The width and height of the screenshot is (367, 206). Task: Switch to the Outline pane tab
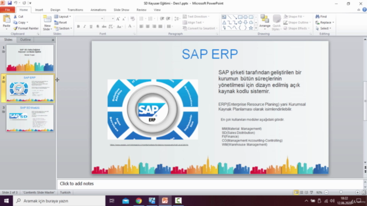(x=25, y=39)
